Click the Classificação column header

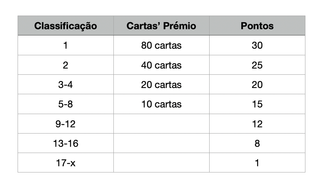tap(65, 26)
